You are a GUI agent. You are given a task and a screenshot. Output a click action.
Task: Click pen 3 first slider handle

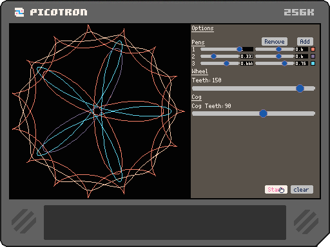pyautogui.click(x=226, y=64)
